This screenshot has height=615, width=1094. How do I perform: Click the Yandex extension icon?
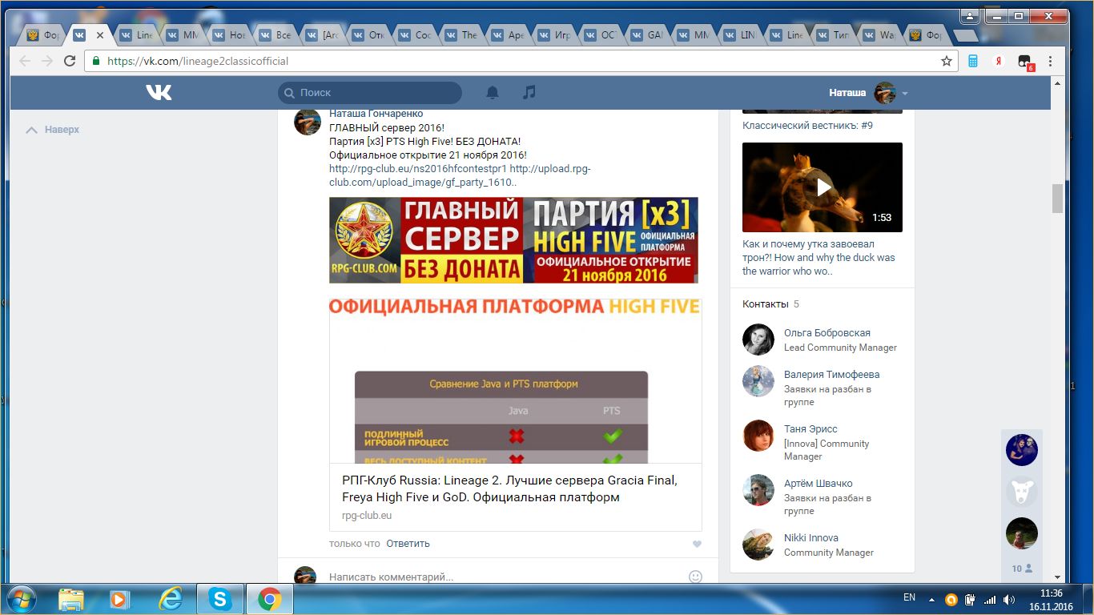999,61
